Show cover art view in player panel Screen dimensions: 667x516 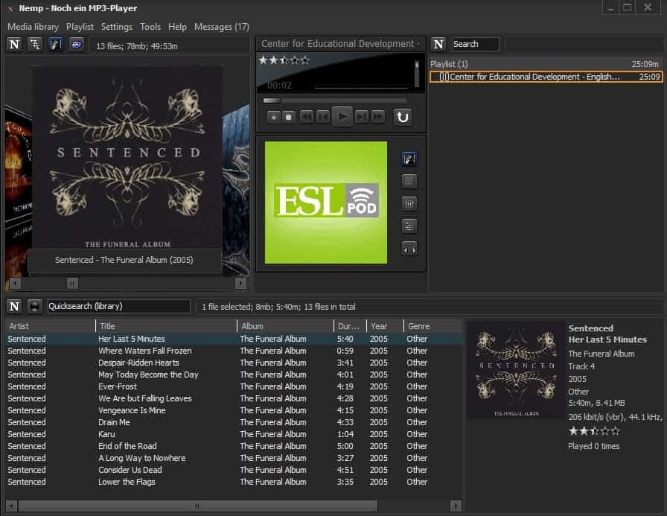coord(409,159)
